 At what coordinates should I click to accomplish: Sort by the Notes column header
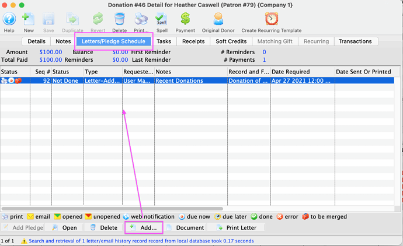pyautogui.click(x=191, y=72)
